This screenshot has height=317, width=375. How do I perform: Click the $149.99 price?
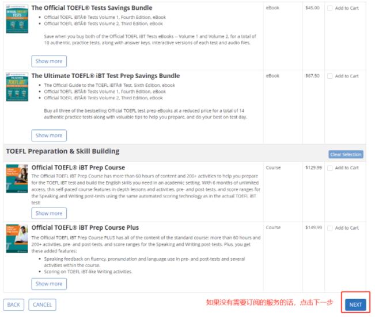tap(313, 227)
